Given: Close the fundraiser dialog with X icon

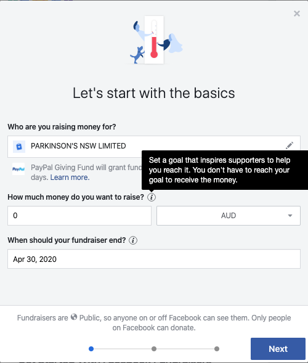Looking at the screenshot, I should tap(297, 14).
